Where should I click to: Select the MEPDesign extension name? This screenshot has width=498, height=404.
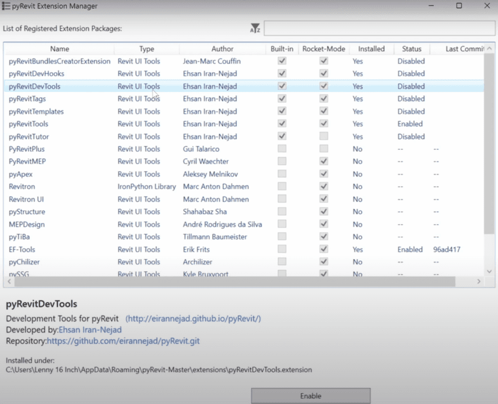coord(27,224)
